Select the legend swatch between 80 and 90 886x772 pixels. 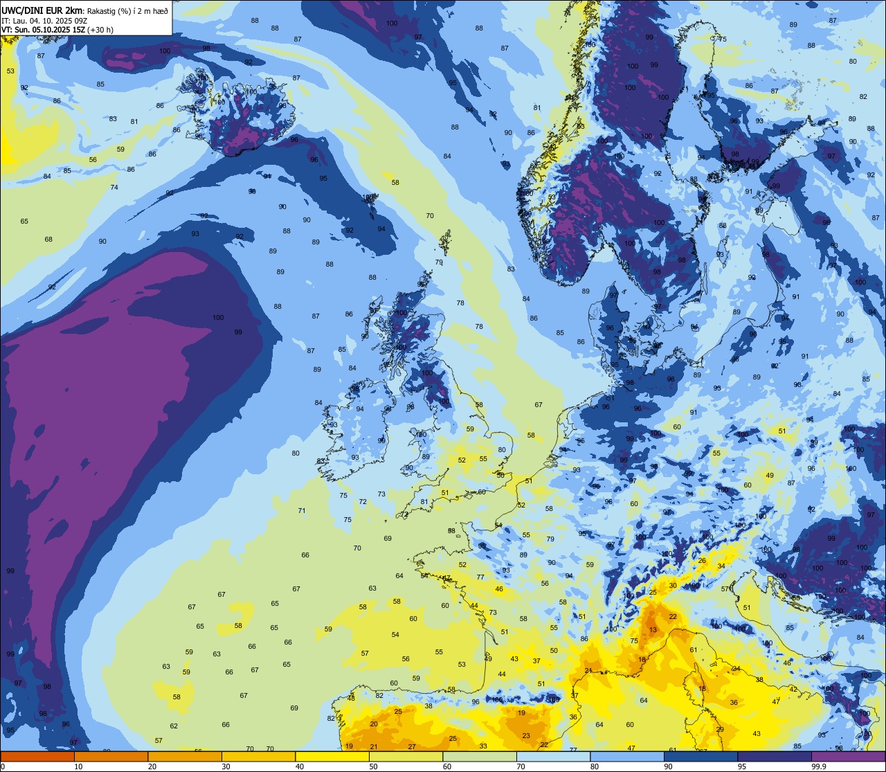click(627, 756)
